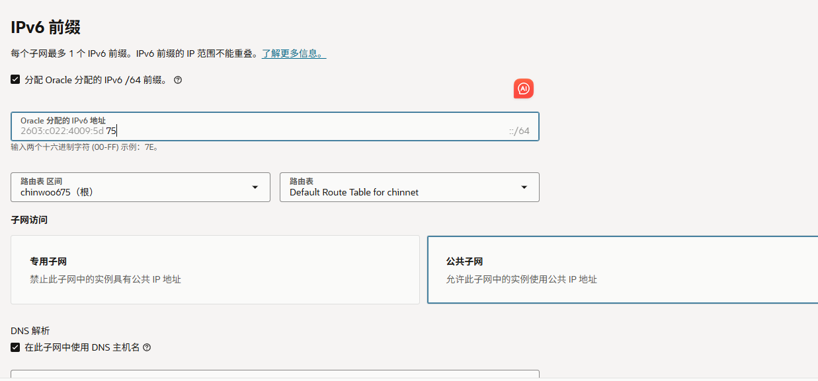Select the 专用子网 option card

tap(215, 269)
